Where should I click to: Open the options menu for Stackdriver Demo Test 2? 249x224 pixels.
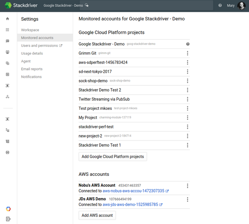188,90
